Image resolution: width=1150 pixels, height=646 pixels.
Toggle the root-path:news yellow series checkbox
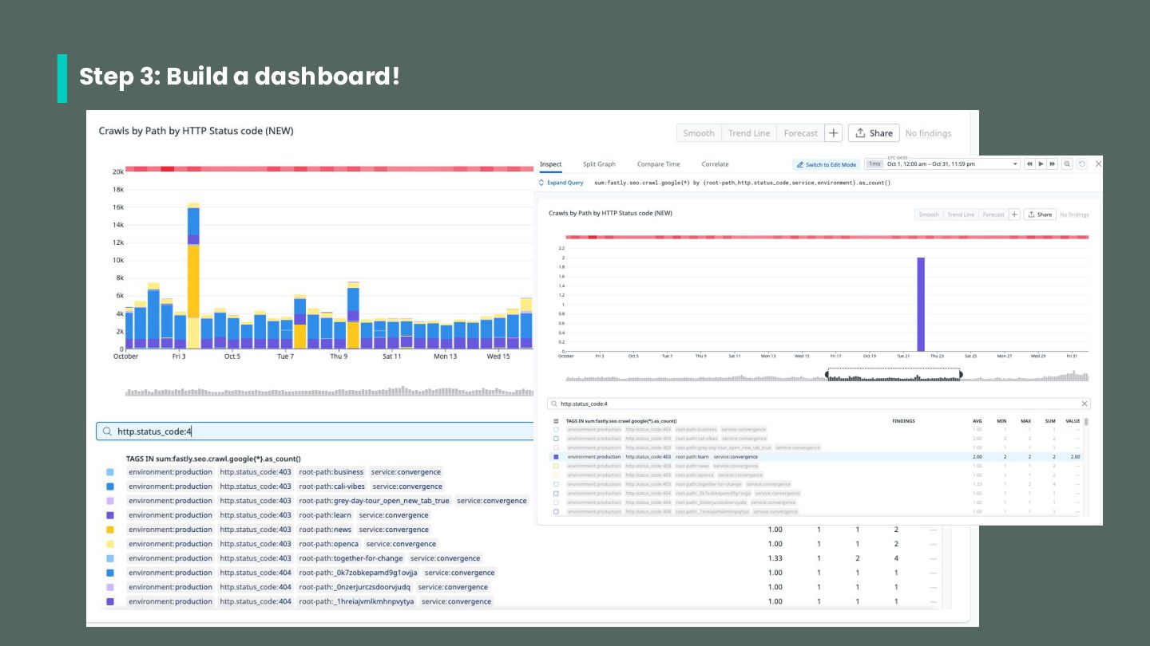110,530
